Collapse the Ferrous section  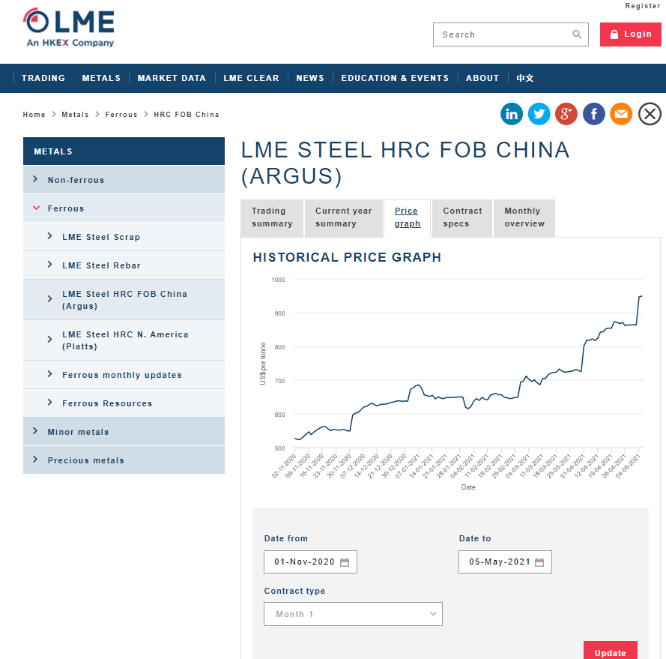click(x=124, y=208)
